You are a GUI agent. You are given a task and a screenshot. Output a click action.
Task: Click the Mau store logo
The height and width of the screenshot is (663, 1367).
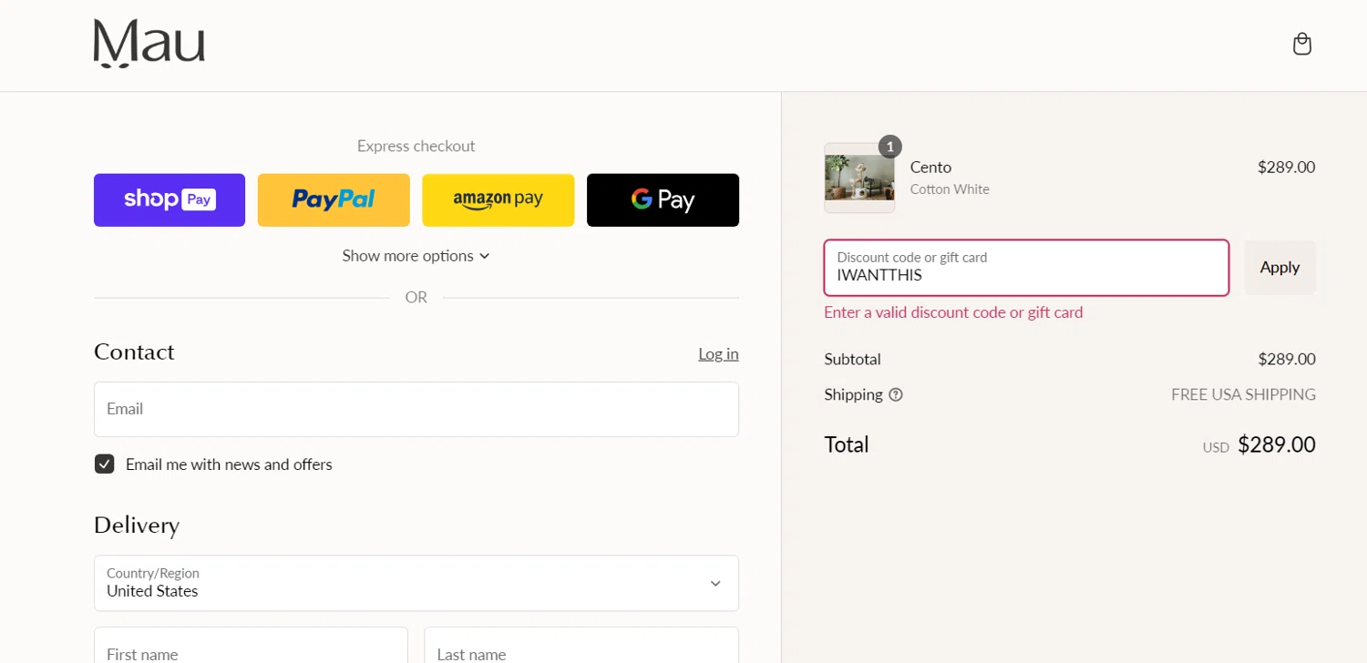click(149, 44)
